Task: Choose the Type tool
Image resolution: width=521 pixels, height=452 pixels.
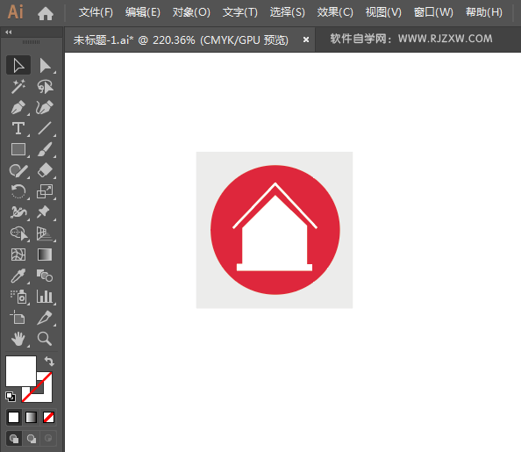Action: (x=18, y=128)
